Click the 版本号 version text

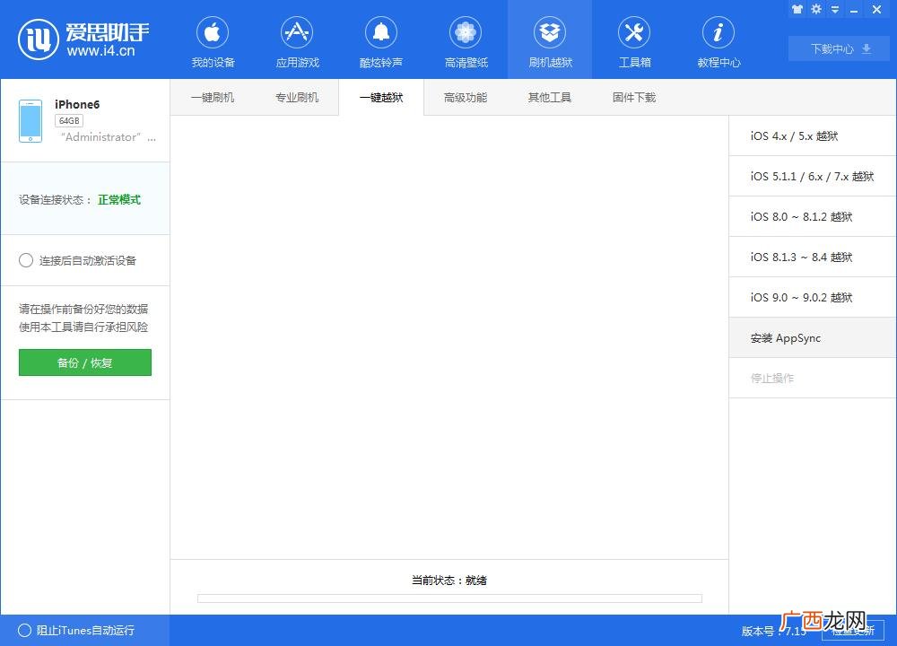pyautogui.click(x=773, y=631)
